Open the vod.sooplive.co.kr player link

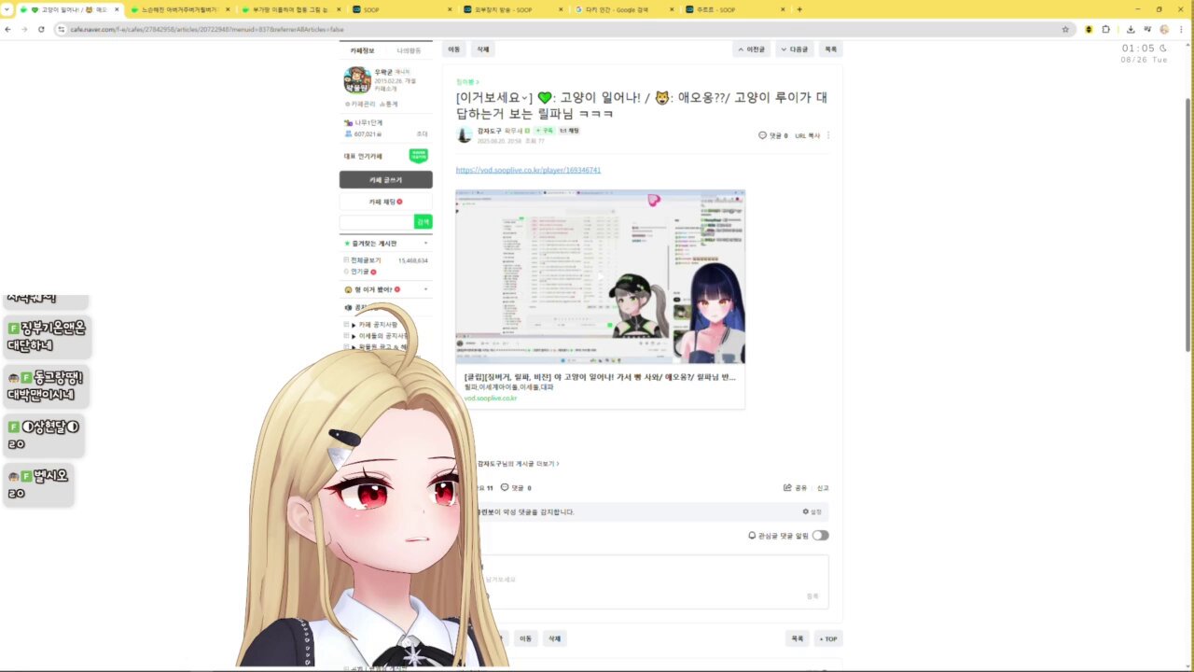pos(528,170)
